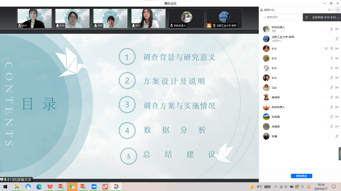Open the Windows Start menu
The width and height of the screenshot is (341, 191).
coord(5,187)
